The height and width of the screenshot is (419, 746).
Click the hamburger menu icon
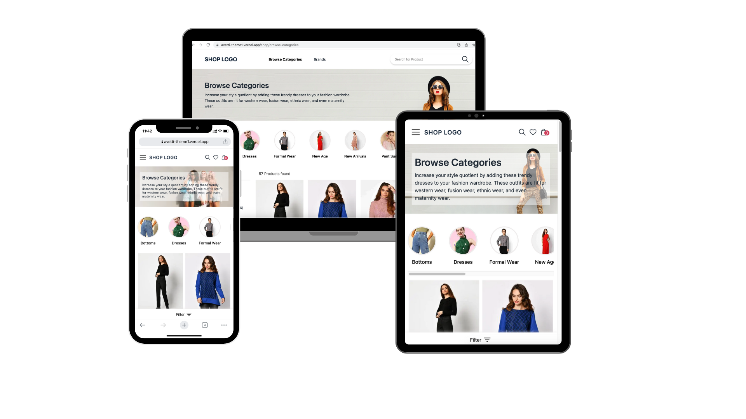(x=143, y=157)
